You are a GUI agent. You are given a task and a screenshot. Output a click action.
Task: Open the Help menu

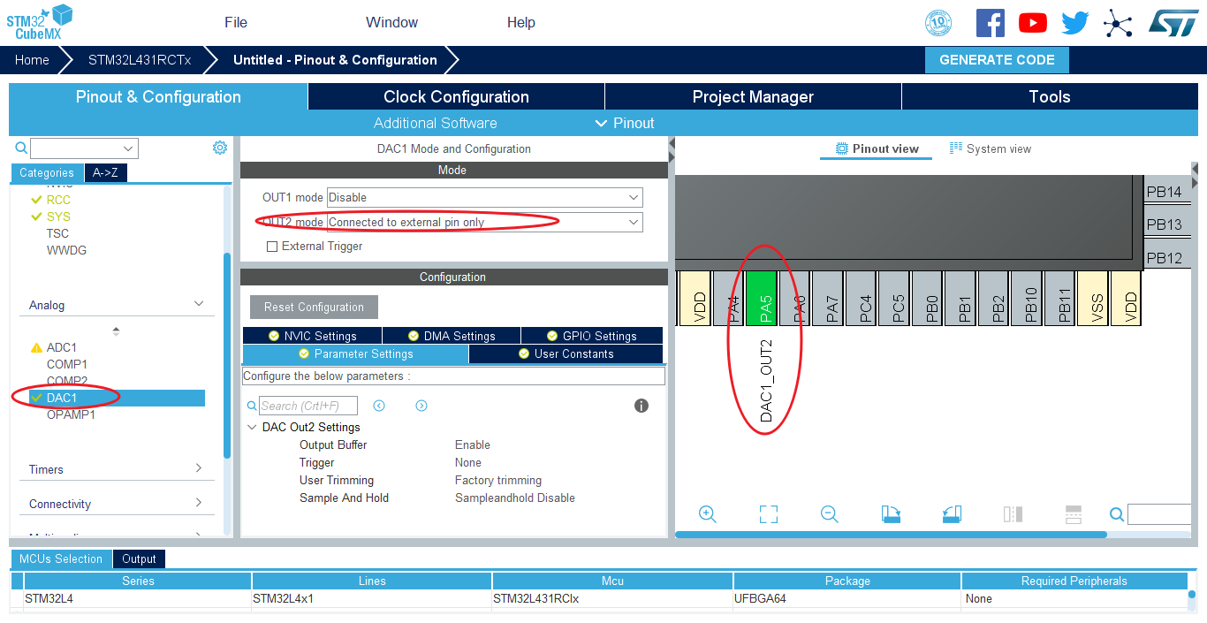point(521,22)
